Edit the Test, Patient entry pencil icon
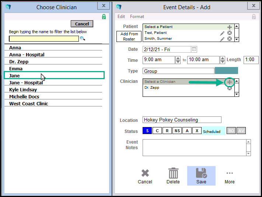 pos(222,33)
